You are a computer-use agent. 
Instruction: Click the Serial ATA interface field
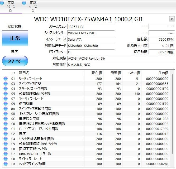pyautogui.click(x=91, y=39)
